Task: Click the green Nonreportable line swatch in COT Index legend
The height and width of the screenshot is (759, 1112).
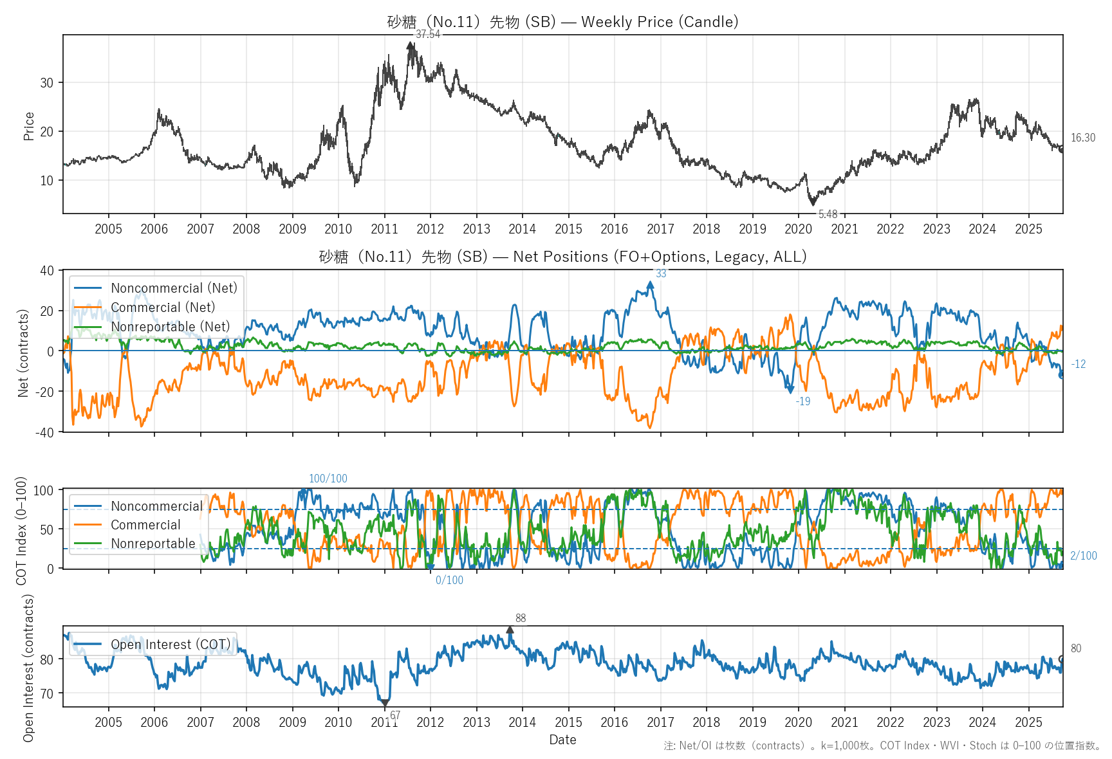Action: point(88,544)
